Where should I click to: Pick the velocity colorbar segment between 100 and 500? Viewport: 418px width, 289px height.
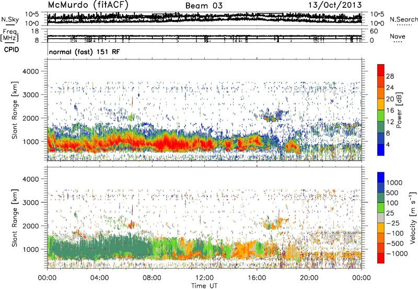coord(381,197)
